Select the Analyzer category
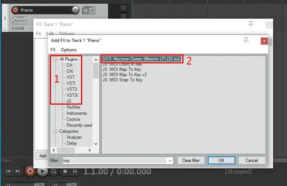 point(74,137)
